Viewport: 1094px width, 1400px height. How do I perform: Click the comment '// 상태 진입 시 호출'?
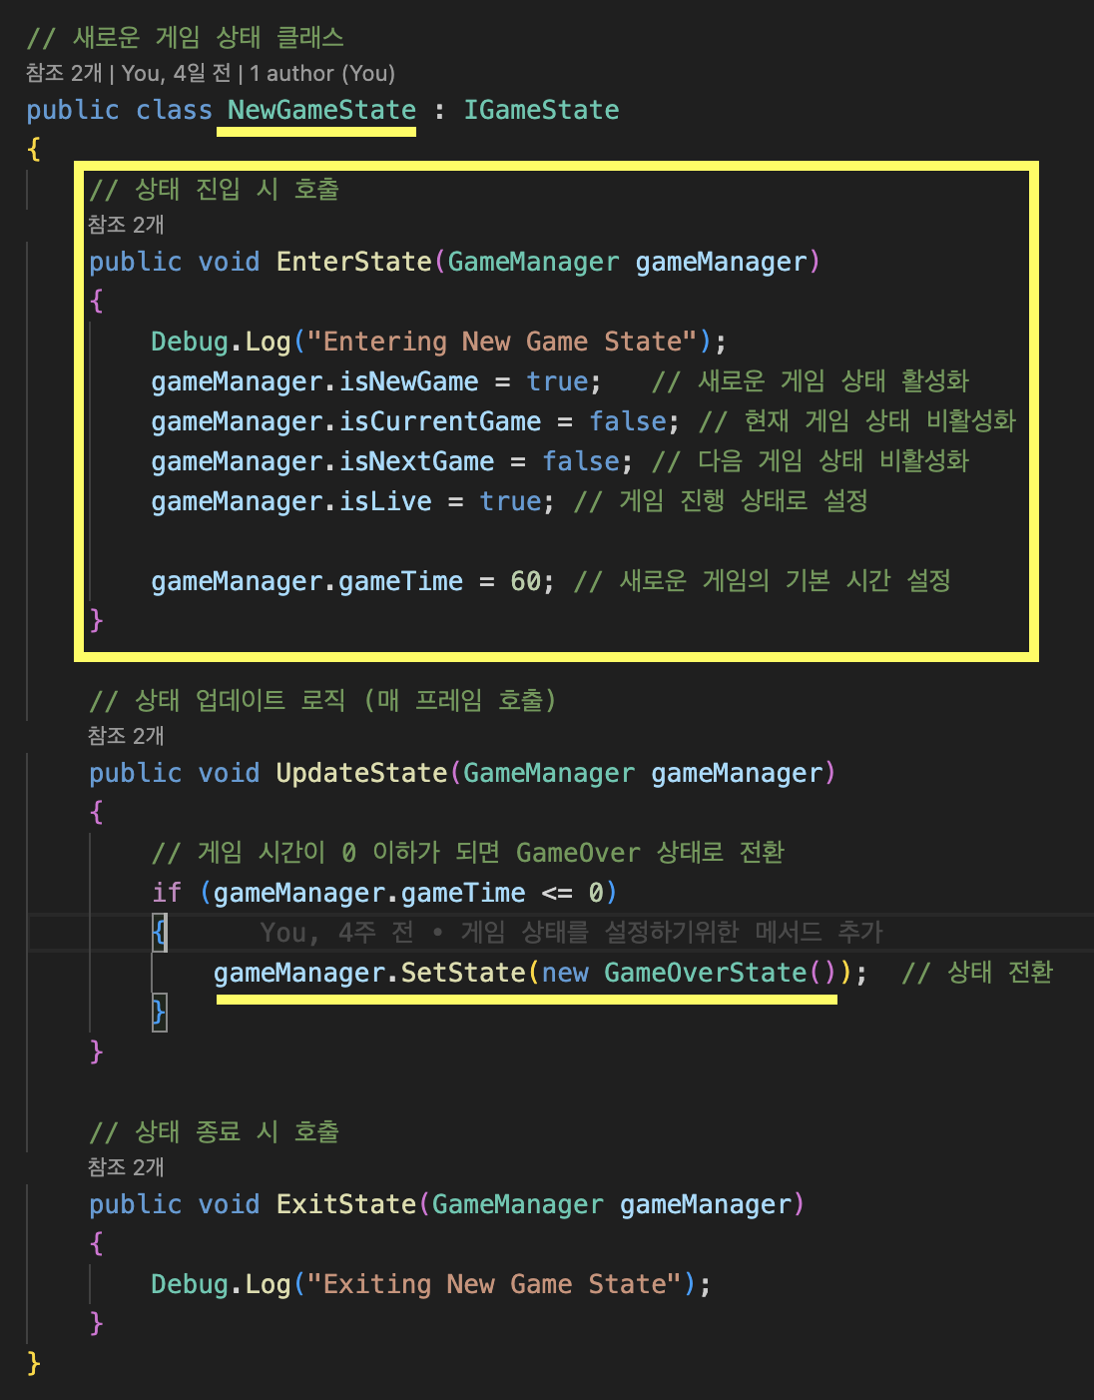(215, 190)
